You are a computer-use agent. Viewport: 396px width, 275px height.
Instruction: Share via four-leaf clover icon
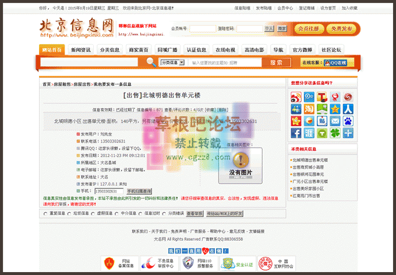click(x=335, y=133)
